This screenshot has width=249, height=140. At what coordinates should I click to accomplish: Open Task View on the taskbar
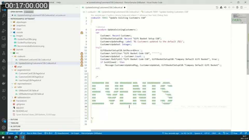9,137
